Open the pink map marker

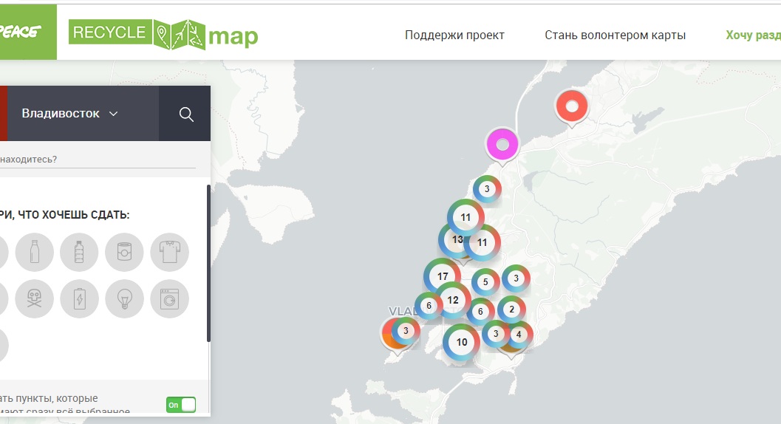point(502,146)
